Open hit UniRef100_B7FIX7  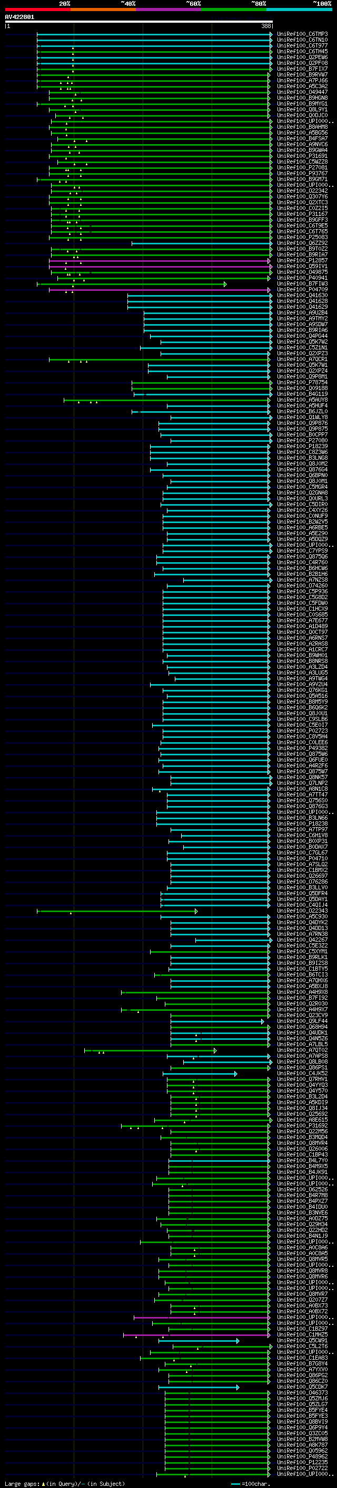point(302,69)
